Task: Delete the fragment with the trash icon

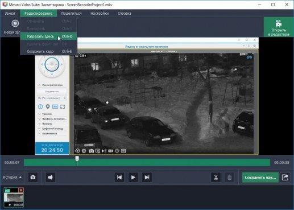Action: [230, 178]
